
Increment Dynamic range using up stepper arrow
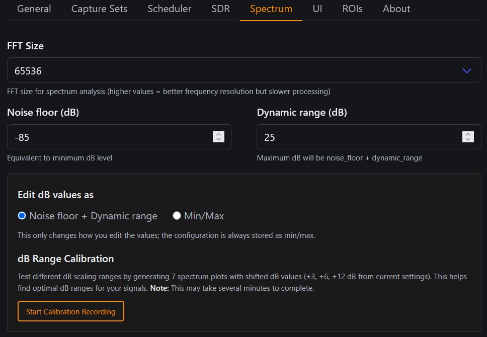pyautogui.click(x=468, y=134)
